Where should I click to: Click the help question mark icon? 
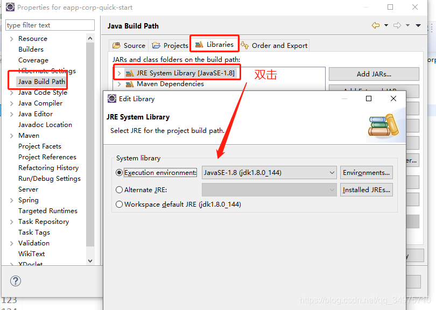[x=16, y=281]
